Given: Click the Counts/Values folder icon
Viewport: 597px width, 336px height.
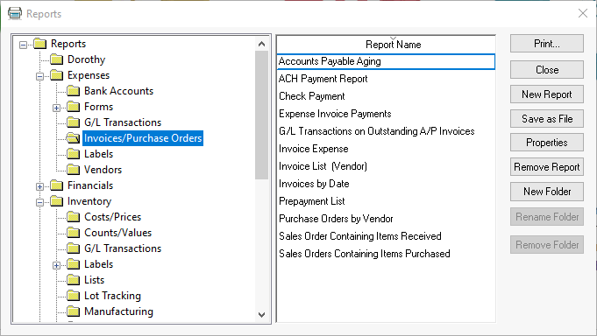Looking at the screenshot, I should point(73,232).
